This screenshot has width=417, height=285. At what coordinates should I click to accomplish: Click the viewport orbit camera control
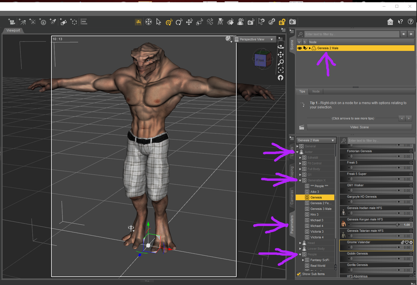click(281, 47)
